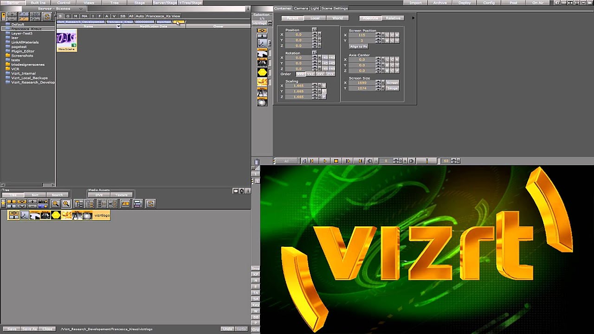Switch to the Scene Settings tab

(335, 8)
